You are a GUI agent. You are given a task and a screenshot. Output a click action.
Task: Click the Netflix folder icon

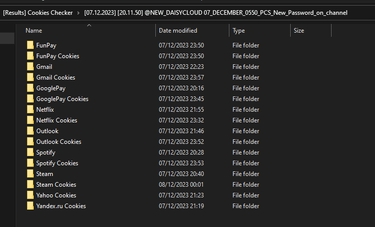(30, 110)
